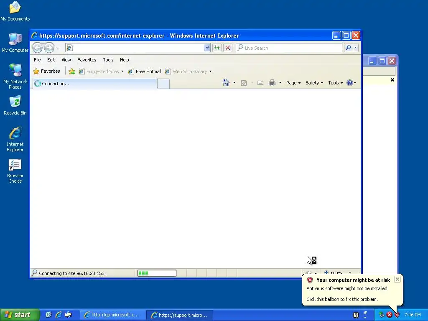Switch to https://support.micro... taskbar button
This screenshot has height=321, width=428.
click(x=179, y=315)
